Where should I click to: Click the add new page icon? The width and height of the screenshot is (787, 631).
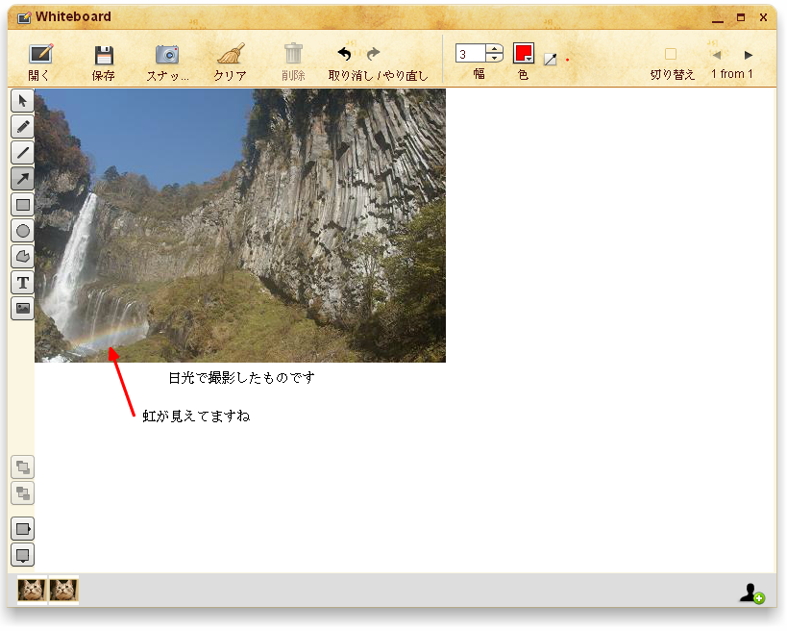23,528
